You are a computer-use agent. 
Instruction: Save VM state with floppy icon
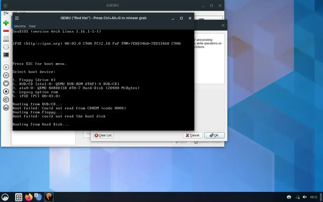(6, 108)
